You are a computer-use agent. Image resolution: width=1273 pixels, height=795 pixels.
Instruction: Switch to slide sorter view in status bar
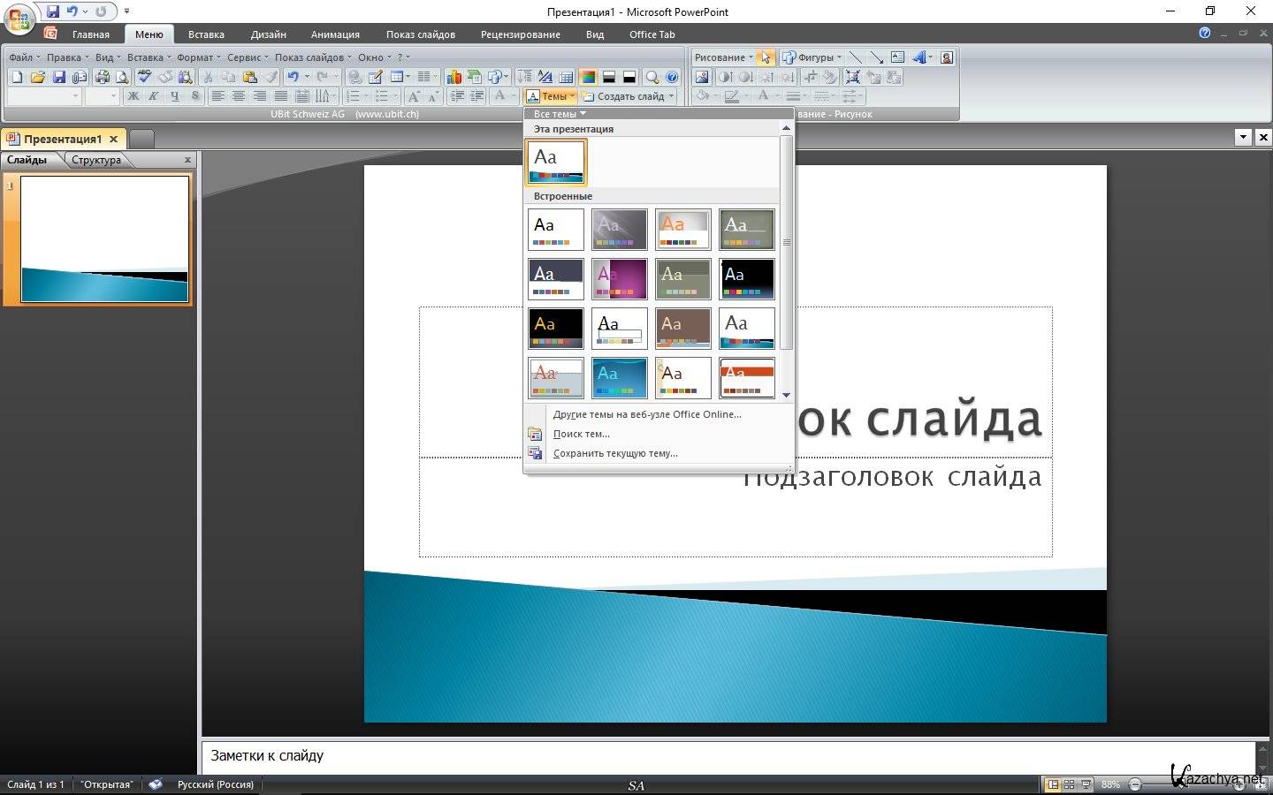pyautogui.click(x=1069, y=784)
